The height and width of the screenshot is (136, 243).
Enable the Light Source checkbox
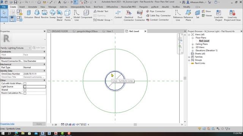[x=25, y=87]
